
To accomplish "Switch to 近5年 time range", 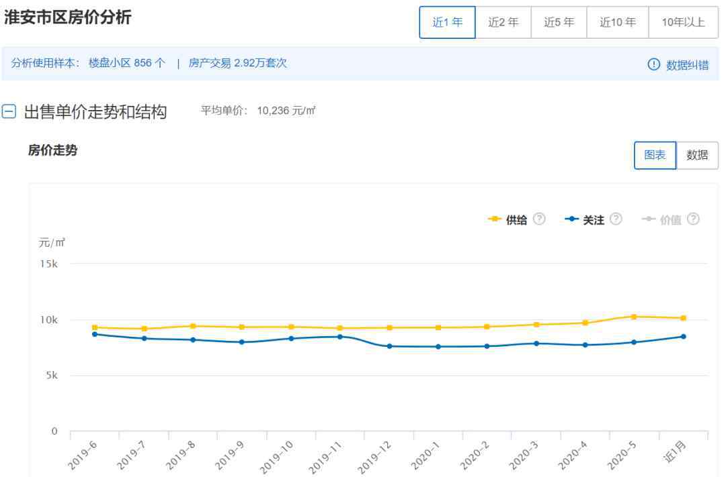I will click(x=559, y=22).
